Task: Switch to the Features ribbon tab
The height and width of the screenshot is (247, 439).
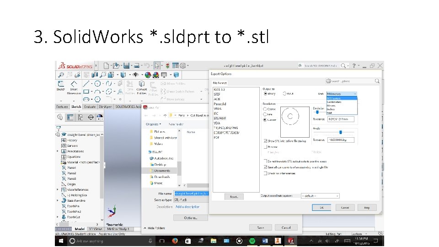Action: tap(62, 107)
